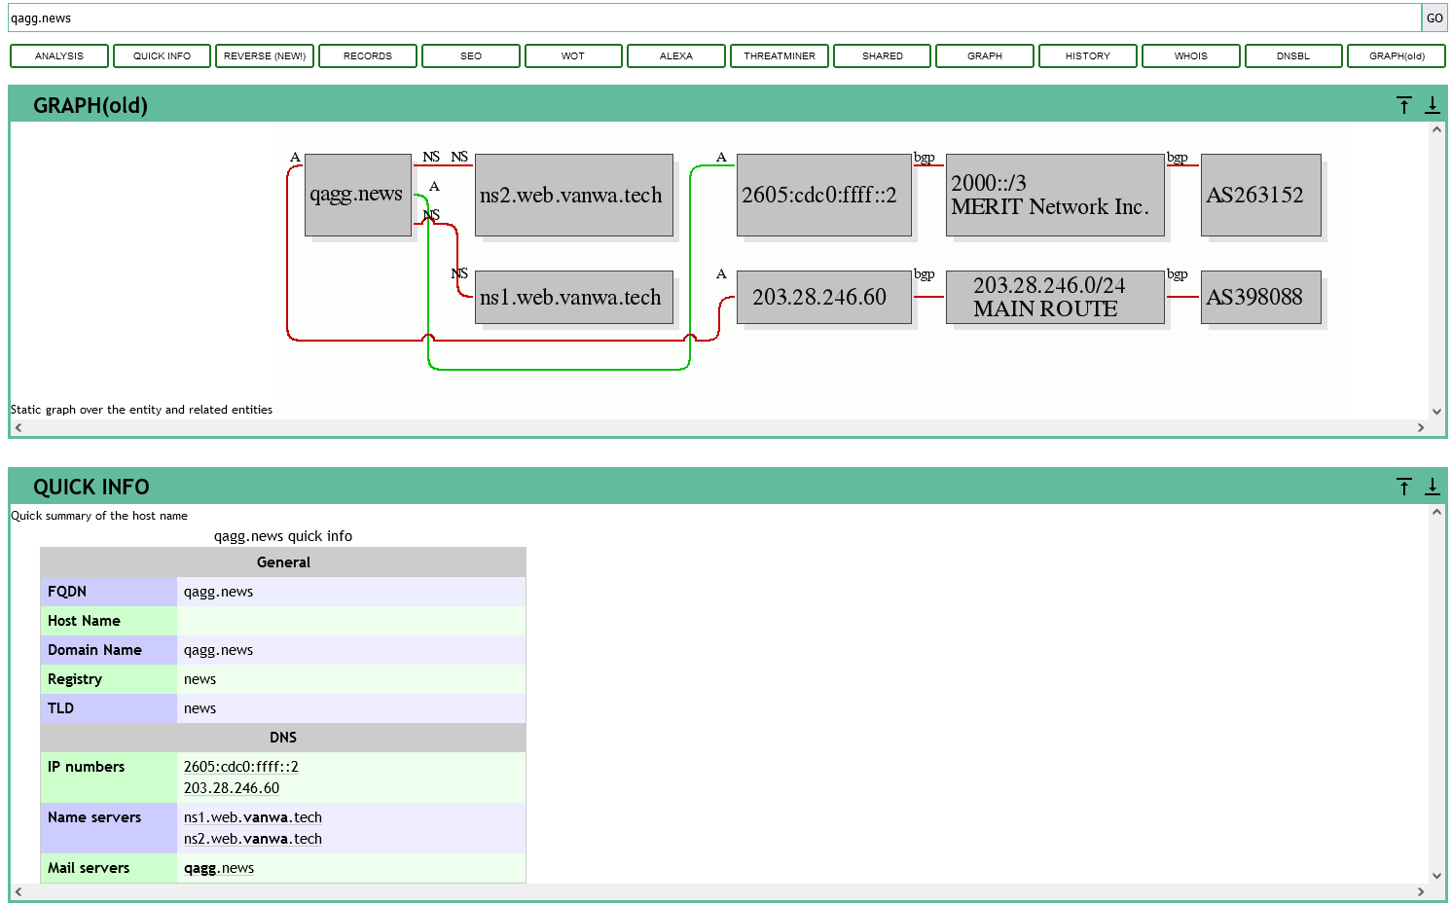
Task: Click the move-down arrow icon in GRAPH(old) header
Action: coord(1433,105)
